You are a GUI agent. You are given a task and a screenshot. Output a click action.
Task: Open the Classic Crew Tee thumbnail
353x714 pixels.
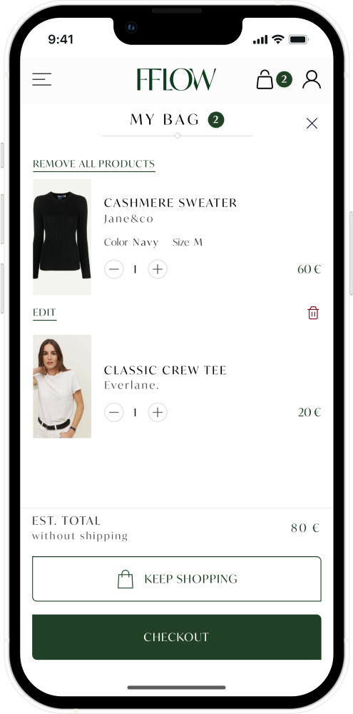[62, 386]
